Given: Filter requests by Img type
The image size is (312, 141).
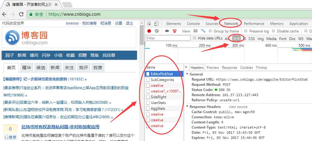Looking at the screenshot, I should 260,39.
